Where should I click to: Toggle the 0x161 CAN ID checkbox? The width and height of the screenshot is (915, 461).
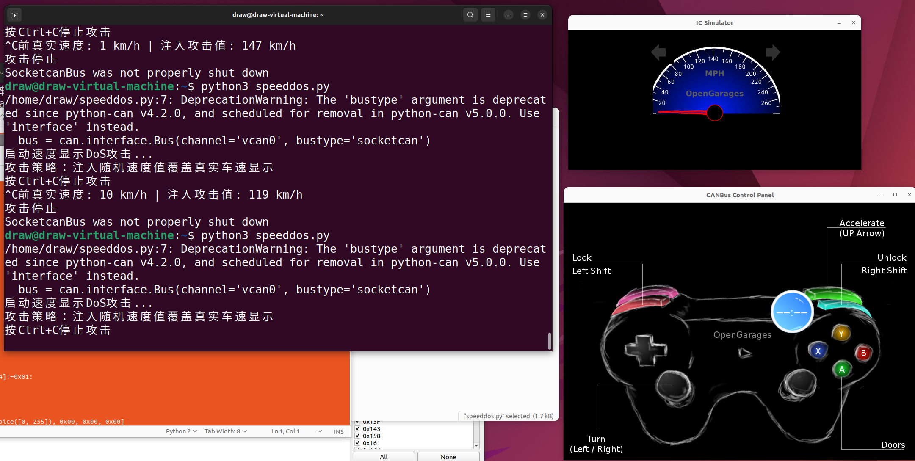point(357,443)
